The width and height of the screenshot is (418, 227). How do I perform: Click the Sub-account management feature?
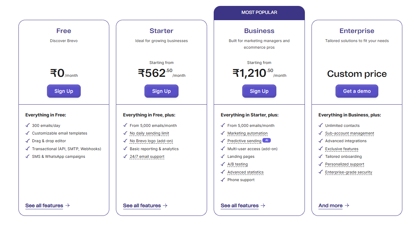click(x=349, y=133)
